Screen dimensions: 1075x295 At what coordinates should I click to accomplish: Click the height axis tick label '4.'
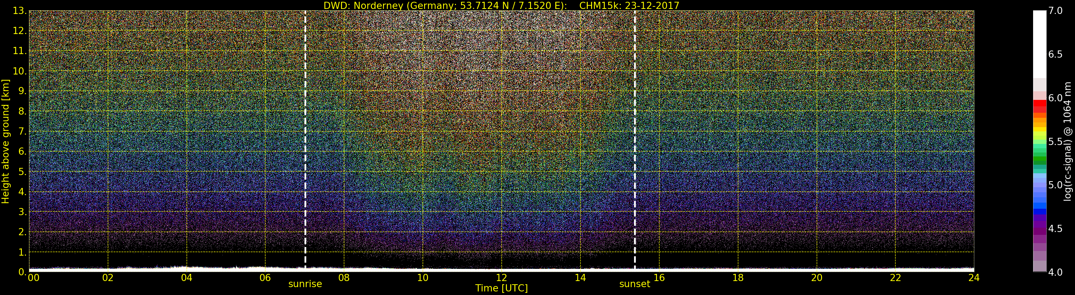coord(23,192)
